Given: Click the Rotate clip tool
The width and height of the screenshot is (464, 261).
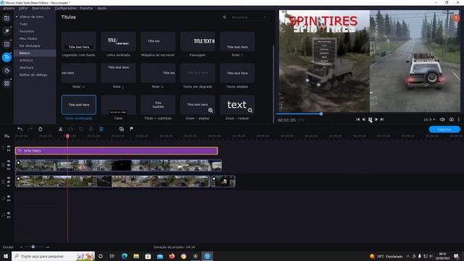Looking at the screenshot, I should click(x=71, y=129).
